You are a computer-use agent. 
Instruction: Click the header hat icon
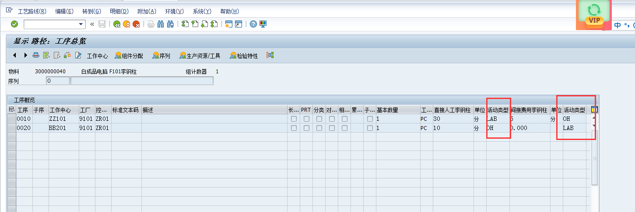[x=36, y=55]
